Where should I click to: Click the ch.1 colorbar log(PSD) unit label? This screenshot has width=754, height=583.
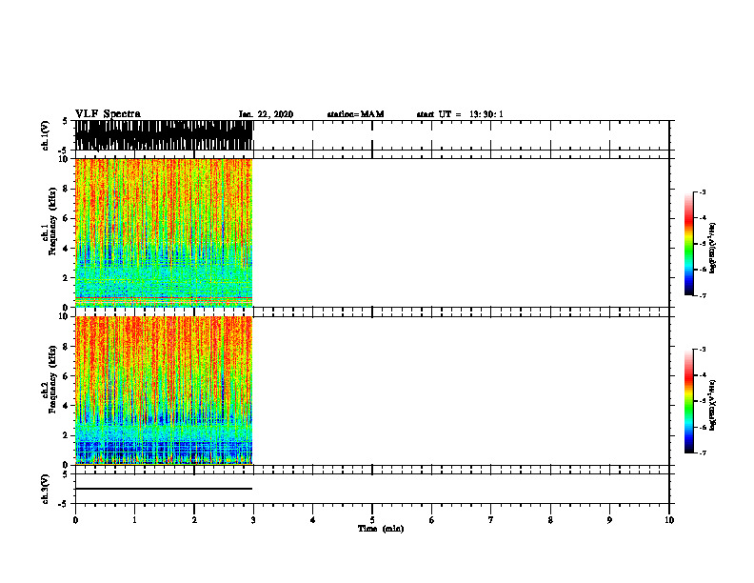click(713, 248)
